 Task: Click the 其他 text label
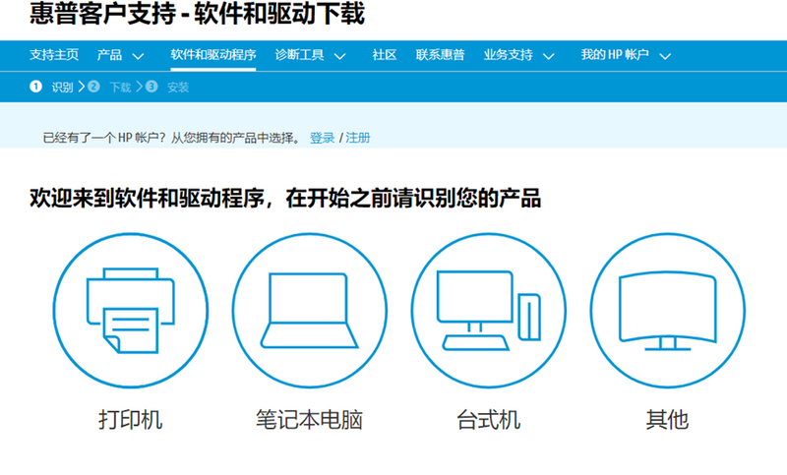point(666,420)
